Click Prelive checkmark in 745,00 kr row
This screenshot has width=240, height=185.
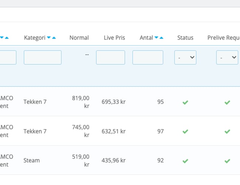pyautogui.click(x=227, y=131)
